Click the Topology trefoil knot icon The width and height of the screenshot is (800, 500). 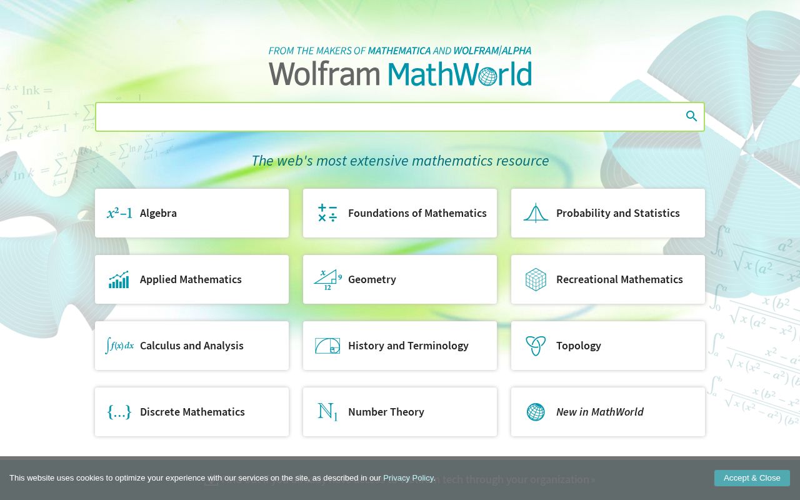tap(535, 346)
